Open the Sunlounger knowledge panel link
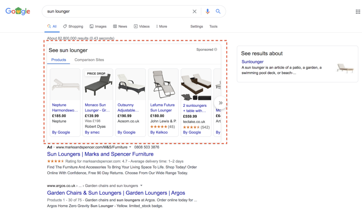The image size is (362, 209). point(252,62)
